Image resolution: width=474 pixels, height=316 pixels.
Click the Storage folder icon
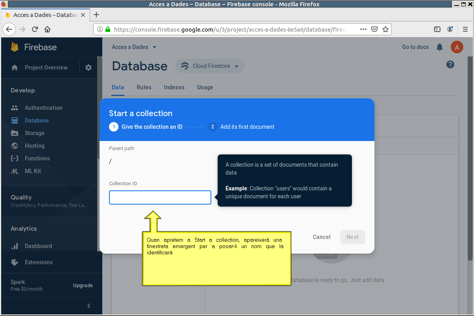(15, 133)
